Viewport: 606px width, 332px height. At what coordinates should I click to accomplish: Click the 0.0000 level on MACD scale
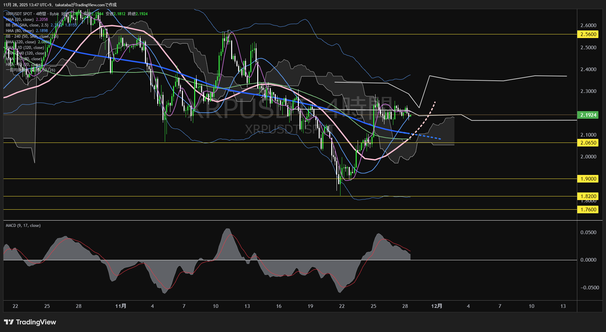(x=588, y=260)
